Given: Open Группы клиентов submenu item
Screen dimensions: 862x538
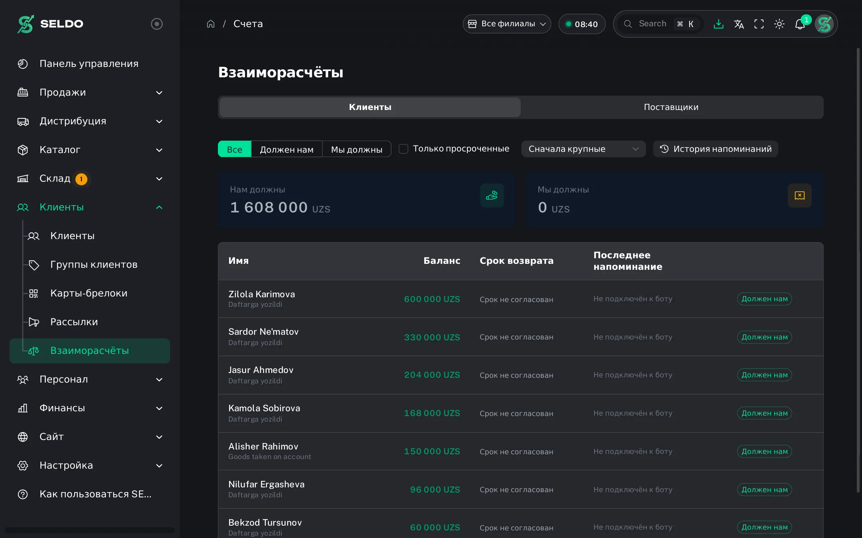Looking at the screenshot, I should [96, 265].
